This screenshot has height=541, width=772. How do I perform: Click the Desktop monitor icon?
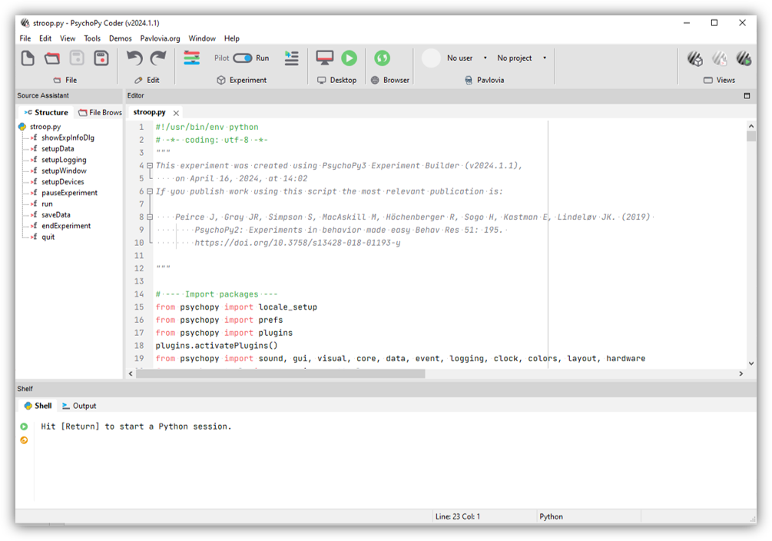pyautogui.click(x=324, y=58)
